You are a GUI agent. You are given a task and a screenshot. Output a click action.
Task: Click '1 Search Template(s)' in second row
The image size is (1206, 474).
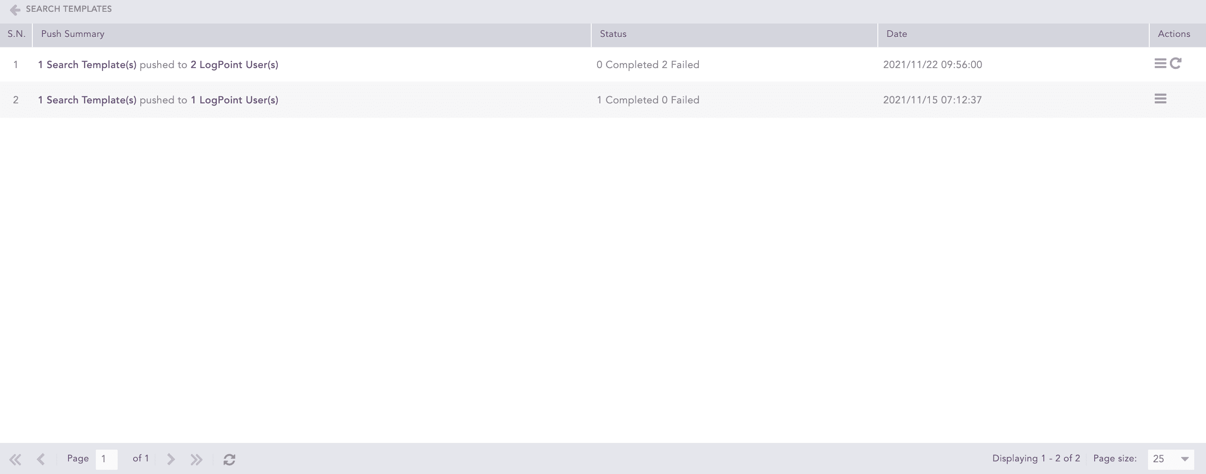(x=87, y=100)
